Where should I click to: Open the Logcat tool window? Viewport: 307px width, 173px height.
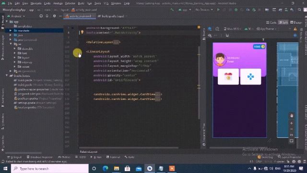click(15, 157)
